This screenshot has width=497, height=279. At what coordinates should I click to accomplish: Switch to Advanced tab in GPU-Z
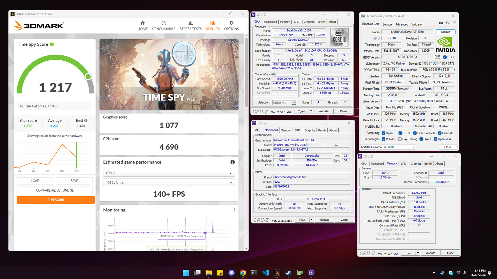pos(402,24)
